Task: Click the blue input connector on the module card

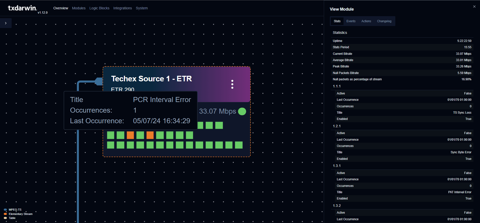Action: [98, 81]
